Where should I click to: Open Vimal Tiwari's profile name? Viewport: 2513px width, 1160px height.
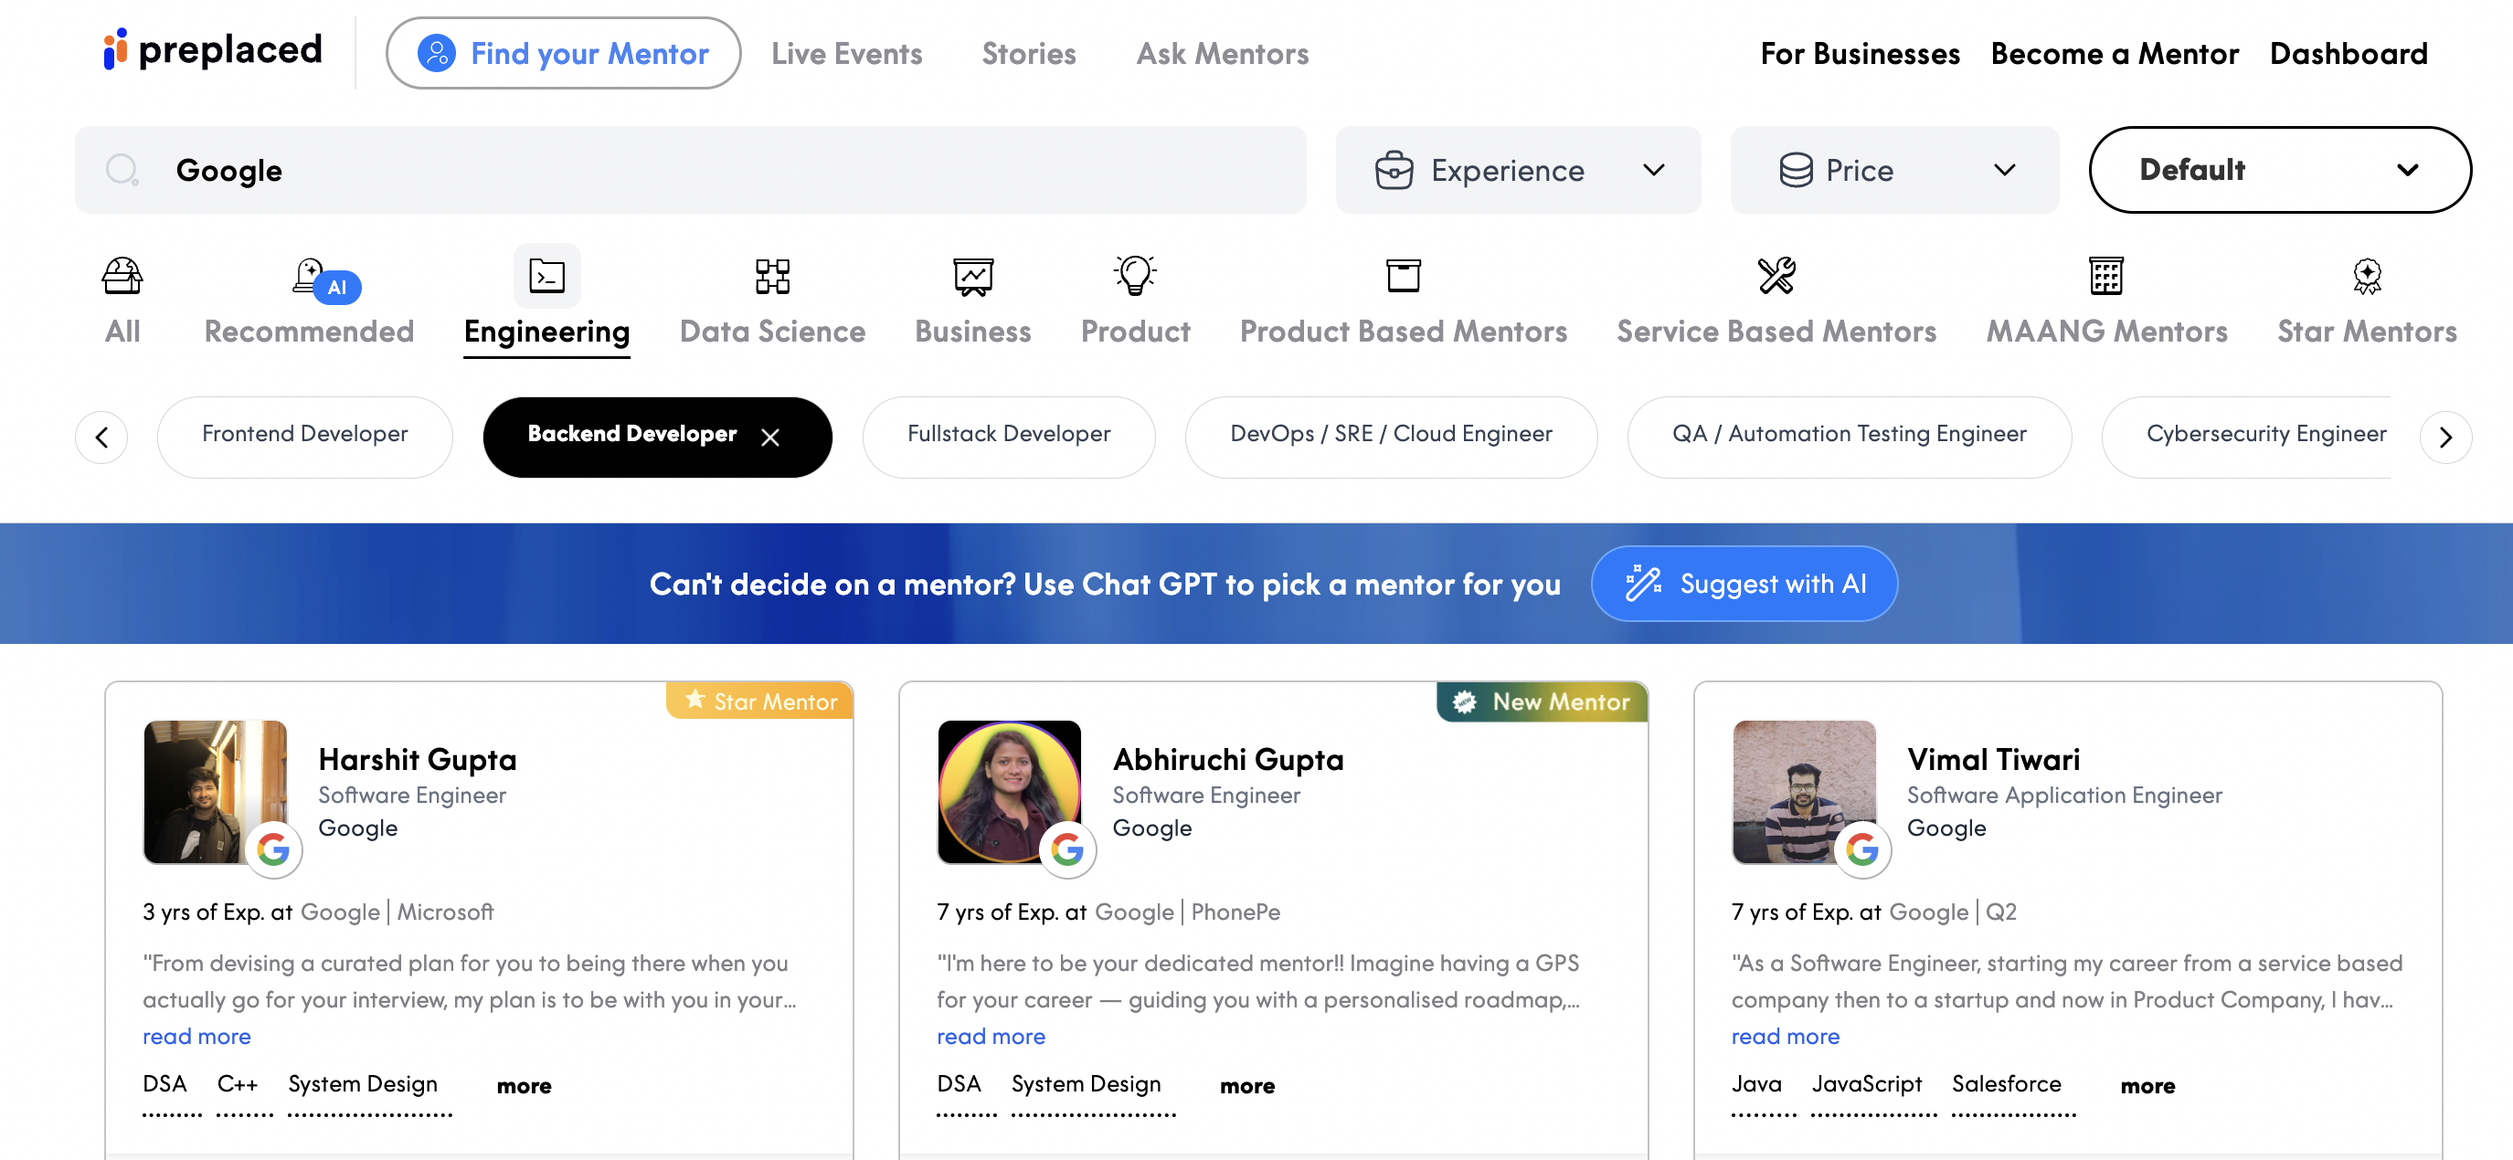tap(1992, 759)
